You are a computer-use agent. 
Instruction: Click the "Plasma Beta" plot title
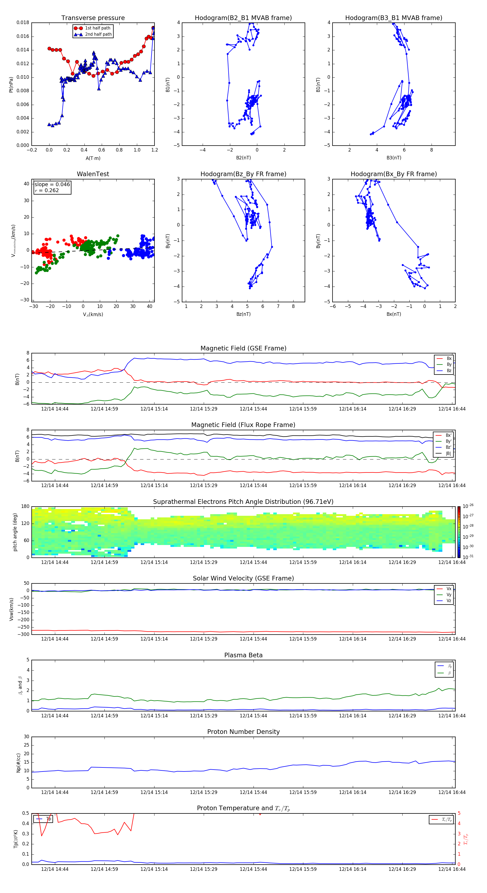point(243,655)
